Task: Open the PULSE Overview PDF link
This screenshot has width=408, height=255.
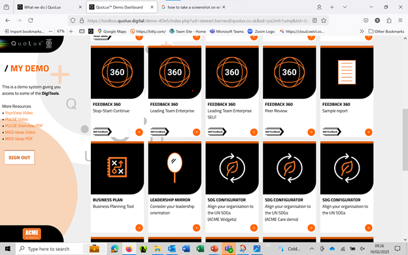Action: pyautogui.click(x=24, y=126)
